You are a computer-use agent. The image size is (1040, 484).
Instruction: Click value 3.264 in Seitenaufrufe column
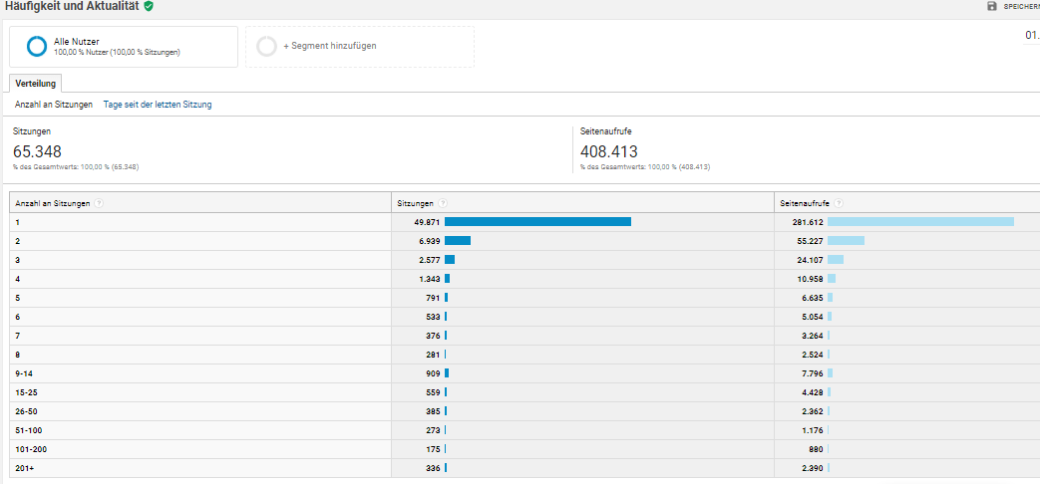813,336
